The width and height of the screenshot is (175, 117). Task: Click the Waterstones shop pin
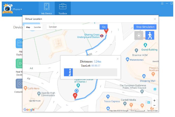(x=127, y=59)
